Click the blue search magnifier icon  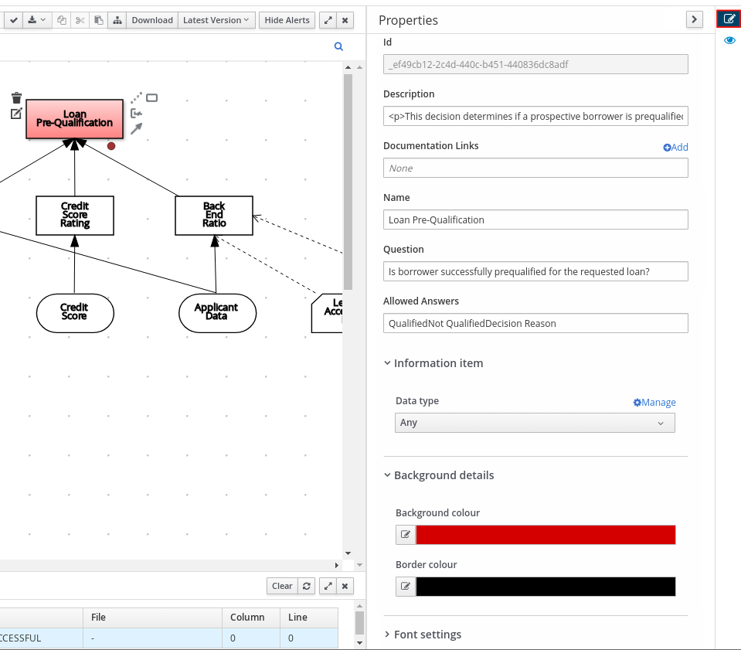(338, 46)
